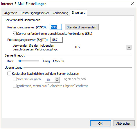Toggle the Vom Server nach checkbox
The height and width of the screenshot is (129, 137).
click(x=15, y=79)
